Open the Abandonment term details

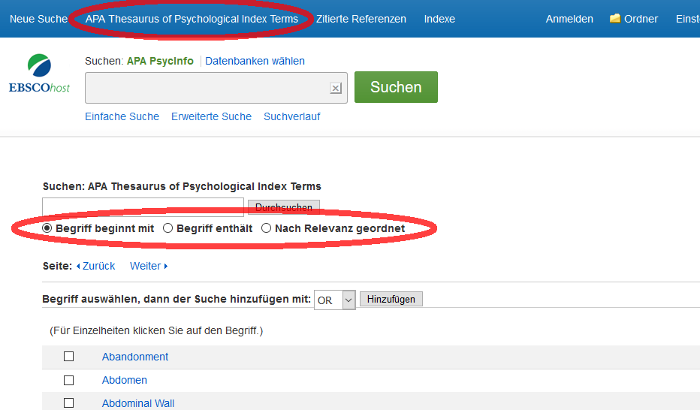[135, 357]
